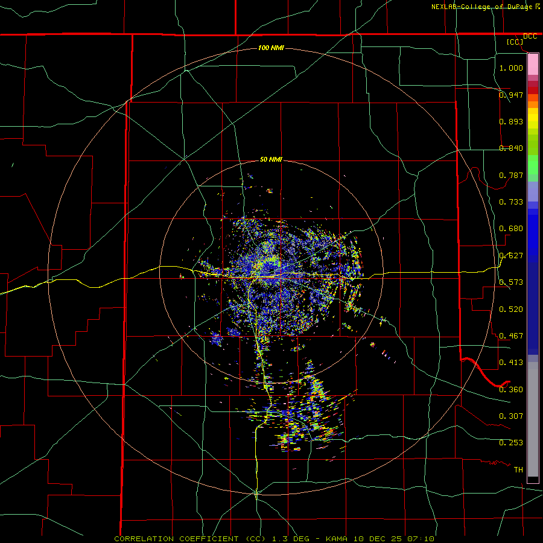The height and width of the screenshot is (543, 543).
Task: Click the 100 NMI range ring label
Action: [x=271, y=48]
